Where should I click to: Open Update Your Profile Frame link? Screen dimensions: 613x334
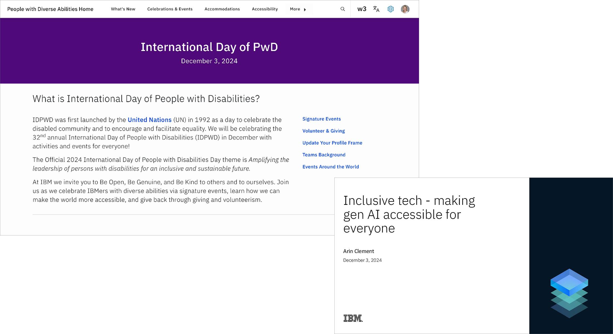coord(332,143)
